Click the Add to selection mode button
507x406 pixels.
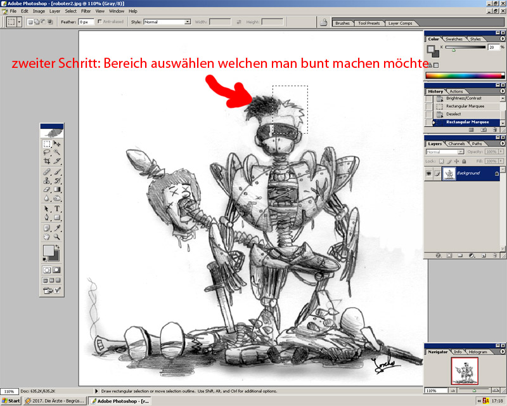[x=37, y=22]
